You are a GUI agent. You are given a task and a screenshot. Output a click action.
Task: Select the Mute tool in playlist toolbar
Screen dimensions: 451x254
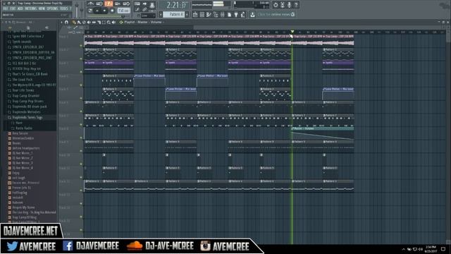click(x=89, y=22)
